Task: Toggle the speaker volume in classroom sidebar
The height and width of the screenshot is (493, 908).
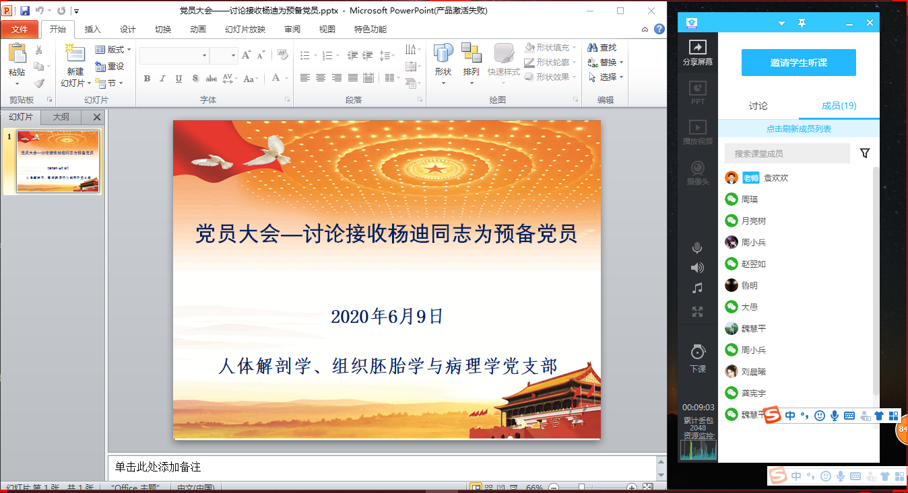Action: [697, 268]
